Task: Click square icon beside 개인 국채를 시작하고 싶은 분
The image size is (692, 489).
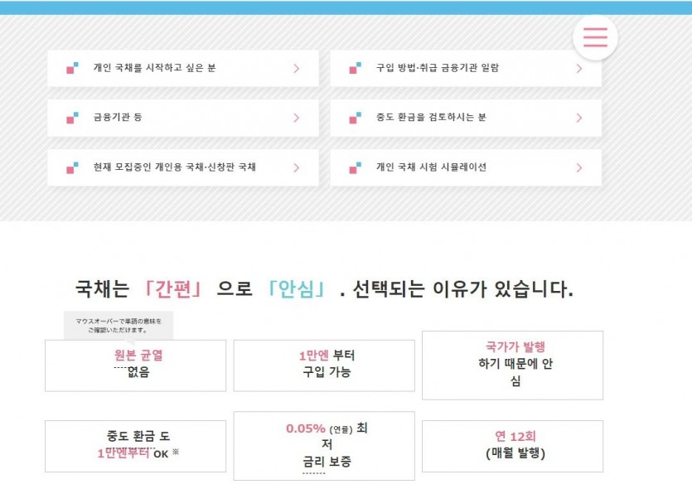Action: coord(72,68)
